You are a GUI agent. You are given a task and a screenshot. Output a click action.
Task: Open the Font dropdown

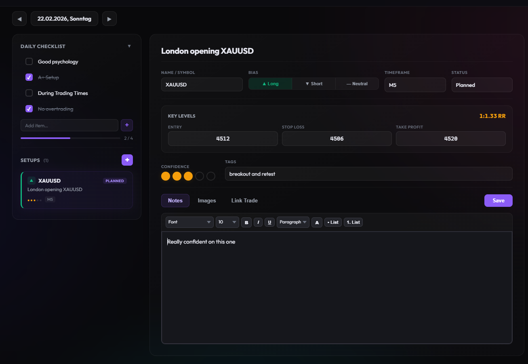click(x=189, y=222)
